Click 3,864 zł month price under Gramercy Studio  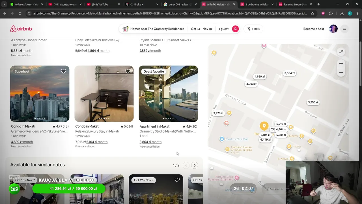click(150, 142)
